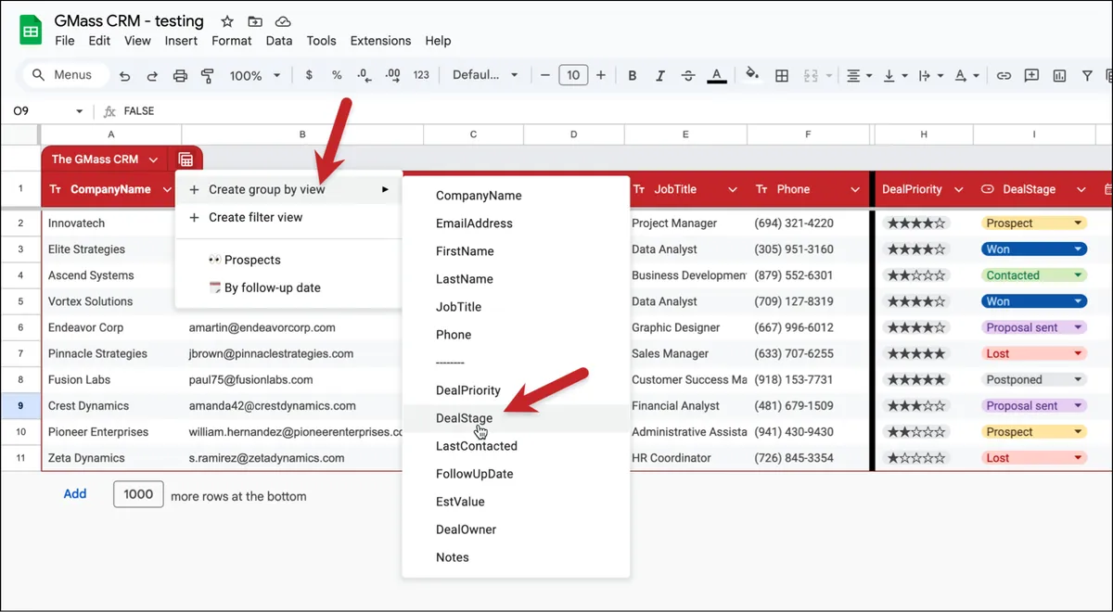Click the fill color paint bucket
Image resolution: width=1113 pixels, height=612 pixels.
tap(752, 75)
